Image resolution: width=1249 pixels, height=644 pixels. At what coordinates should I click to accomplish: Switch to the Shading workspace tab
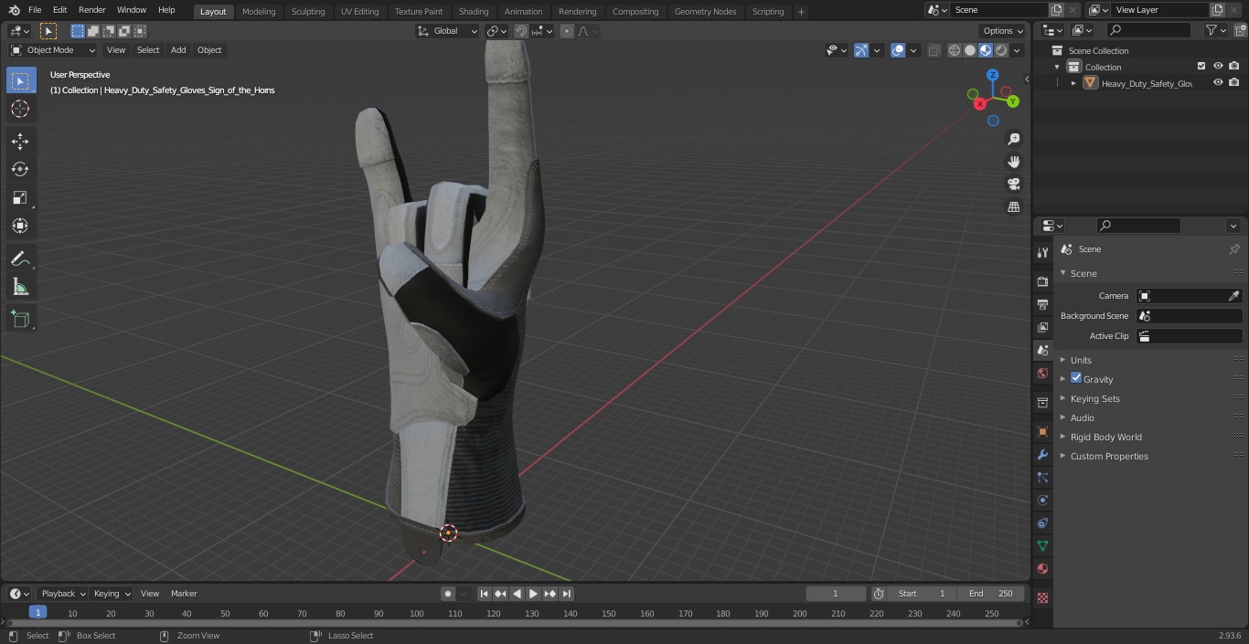474,12
